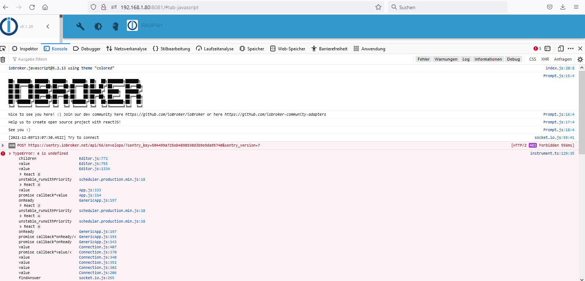Image resolution: width=585 pixels, height=281 pixels.
Task: Open the browser home page
Action: [45, 7]
